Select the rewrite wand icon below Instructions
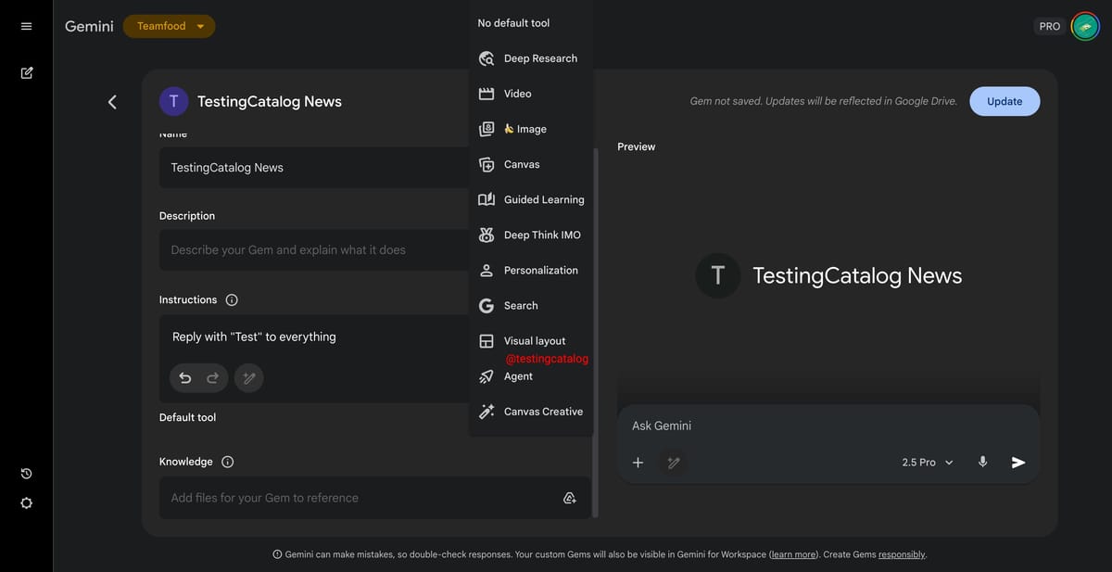The height and width of the screenshot is (572, 1112). [x=248, y=377]
